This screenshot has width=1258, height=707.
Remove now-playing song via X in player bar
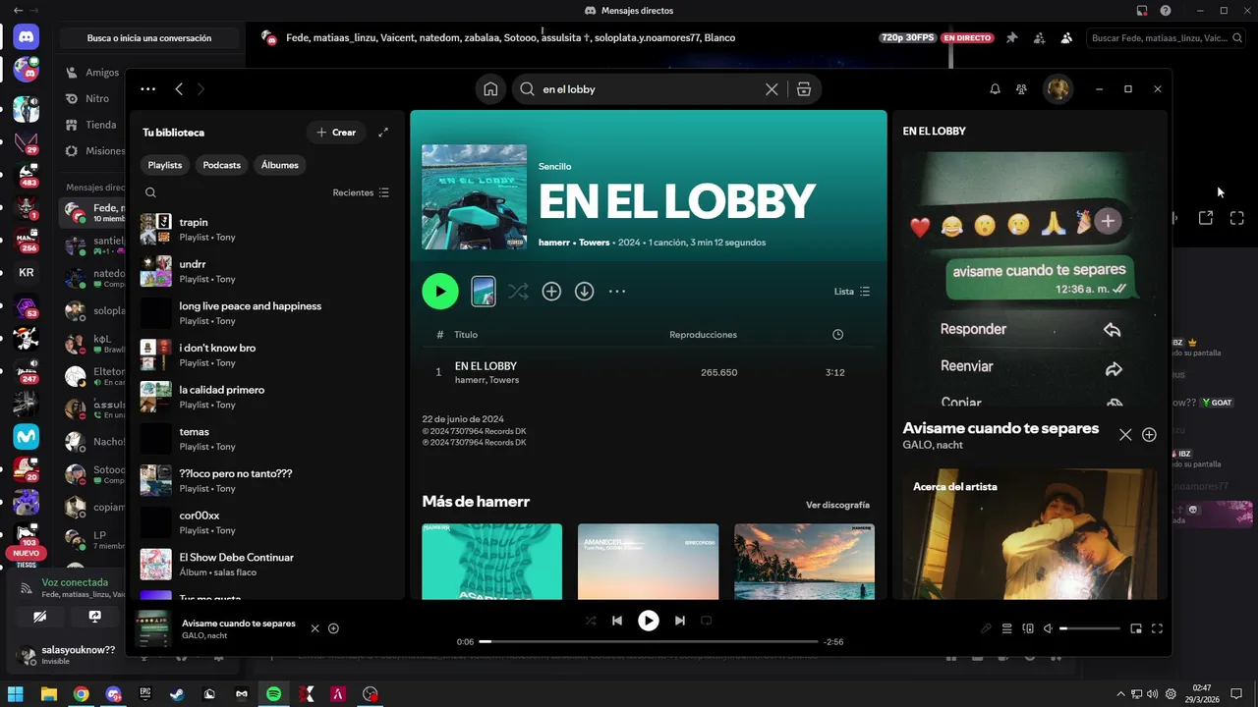pos(314,628)
